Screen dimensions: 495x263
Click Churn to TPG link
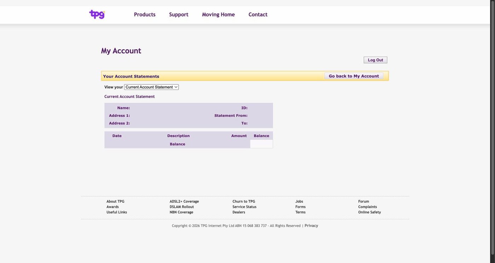pos(244,202)
